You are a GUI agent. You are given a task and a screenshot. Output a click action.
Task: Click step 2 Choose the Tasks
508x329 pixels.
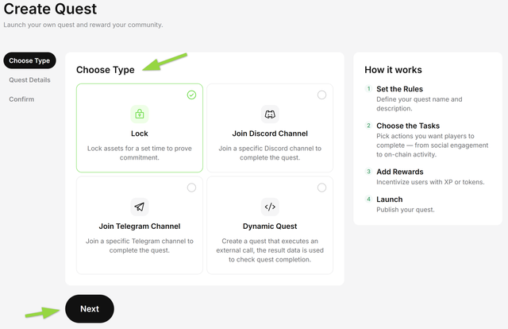407,126
